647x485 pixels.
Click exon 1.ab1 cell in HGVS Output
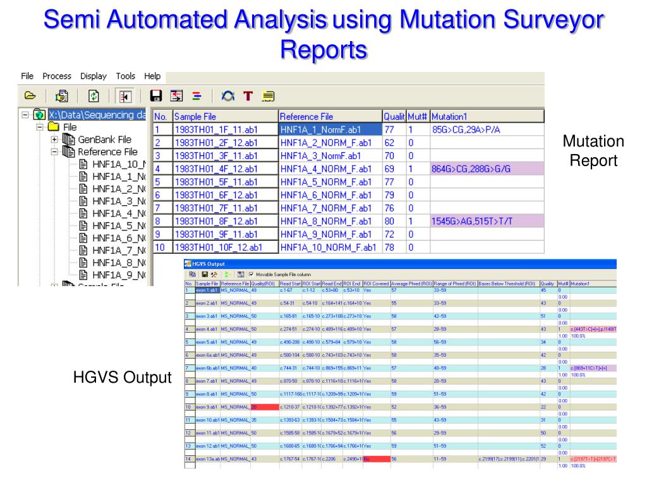click(x=207, y=290)
